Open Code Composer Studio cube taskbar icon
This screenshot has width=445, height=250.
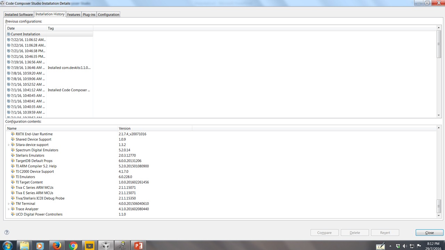coord(106,245)
